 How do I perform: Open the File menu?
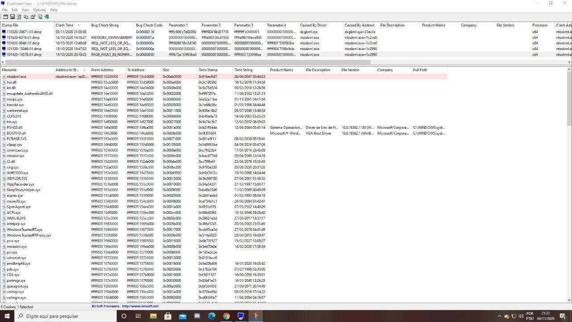tap(4, 10)
